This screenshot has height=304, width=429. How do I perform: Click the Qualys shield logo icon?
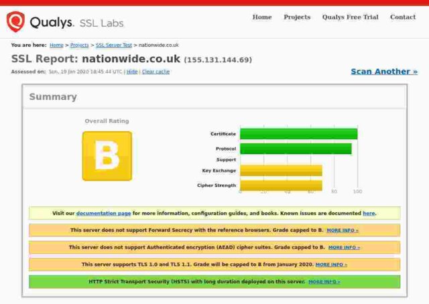(15, 21)
